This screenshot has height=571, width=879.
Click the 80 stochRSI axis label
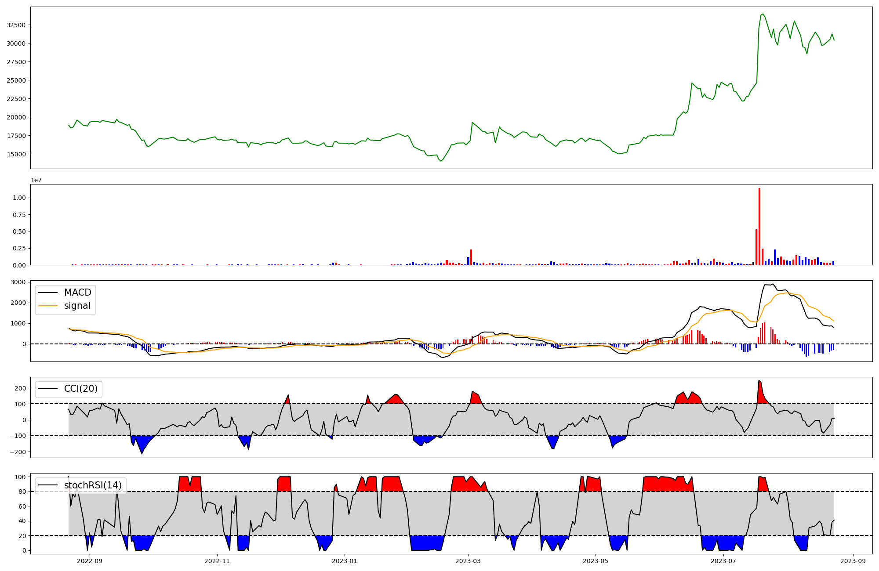22,492
